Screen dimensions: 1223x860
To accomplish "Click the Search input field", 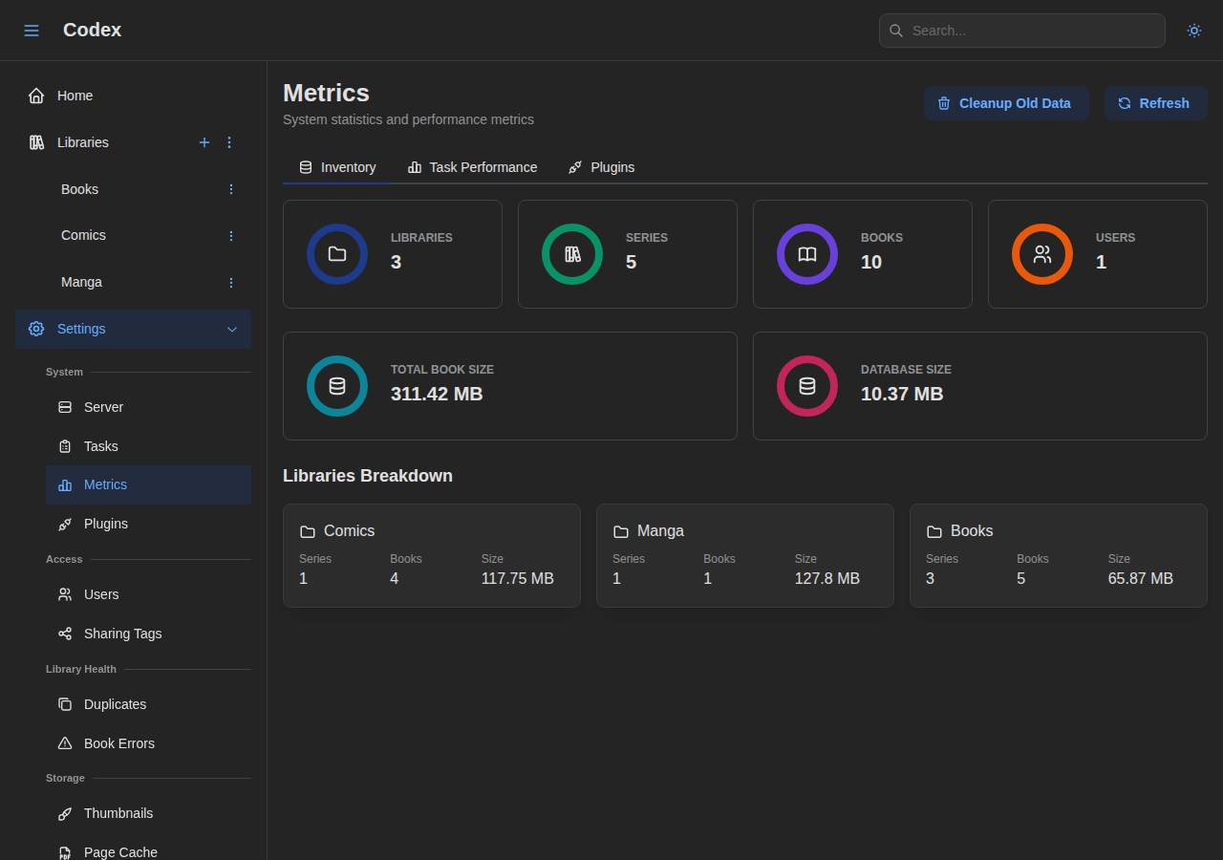I will [x=1022, y=30].
